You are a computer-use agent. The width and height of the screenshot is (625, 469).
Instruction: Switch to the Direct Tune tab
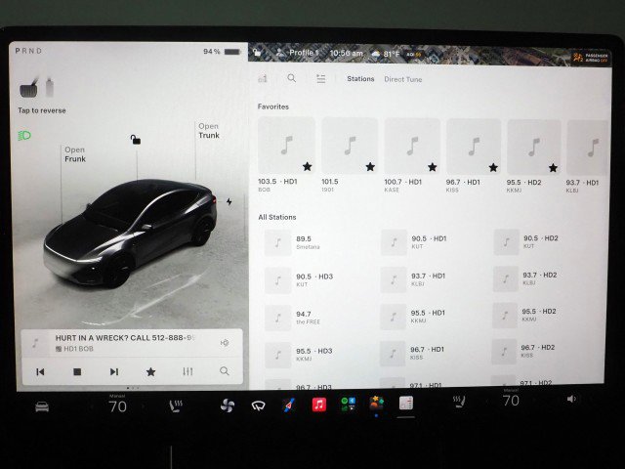403,79
